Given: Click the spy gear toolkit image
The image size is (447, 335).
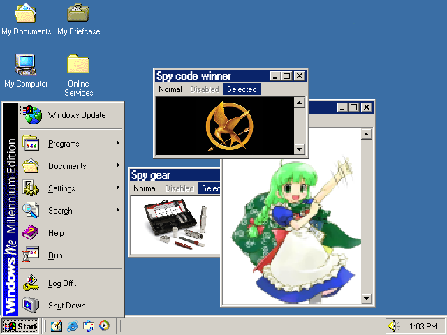Looking at the screenshot, I should click(x=175, y=225).
